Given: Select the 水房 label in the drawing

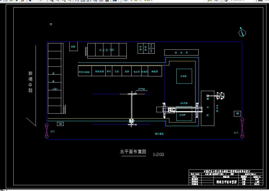Looking at the screenshot, I should (x=140, y=48).
